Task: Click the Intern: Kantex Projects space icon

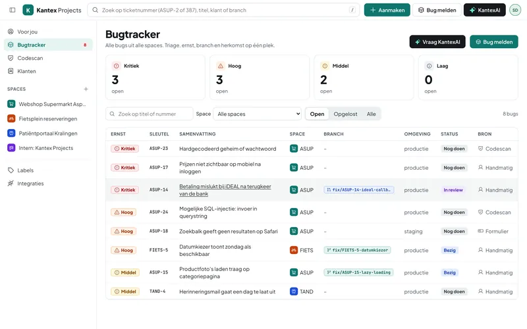Action: click(x=11, y=147)
